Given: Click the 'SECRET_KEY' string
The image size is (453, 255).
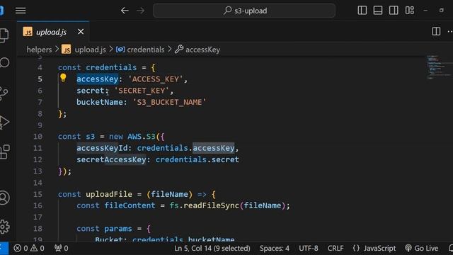Looking at the screenshot, I should pos(142,91).
